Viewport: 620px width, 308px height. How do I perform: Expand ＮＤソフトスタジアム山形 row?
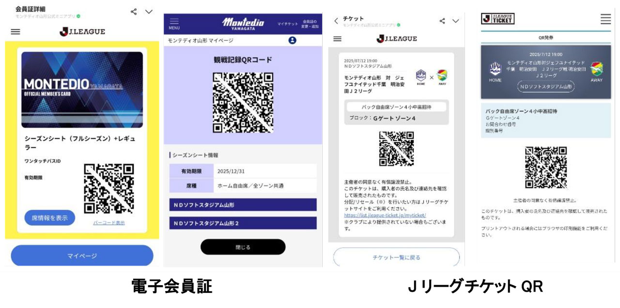[243, 205]
